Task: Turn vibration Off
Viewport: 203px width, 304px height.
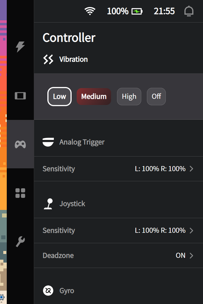Action: tap(156, 97)
